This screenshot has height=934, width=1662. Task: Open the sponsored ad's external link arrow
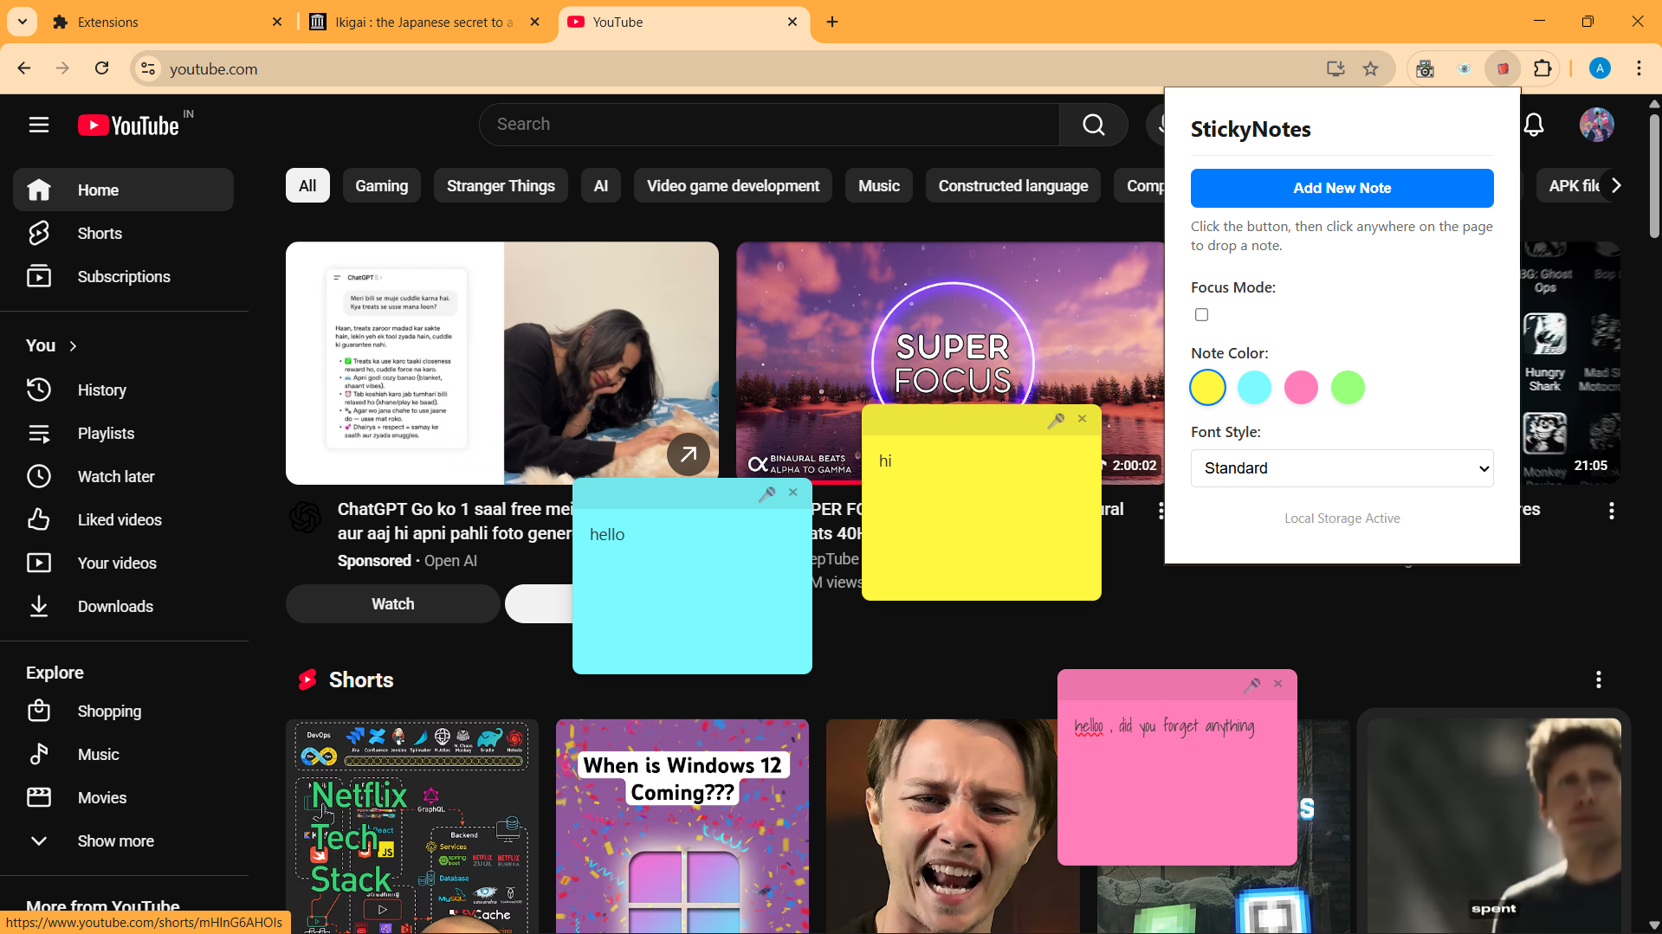(689, 454)
